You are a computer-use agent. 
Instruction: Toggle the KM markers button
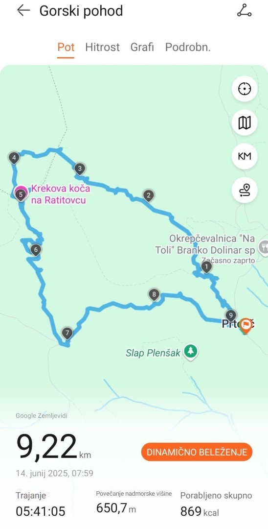(245, 156)
